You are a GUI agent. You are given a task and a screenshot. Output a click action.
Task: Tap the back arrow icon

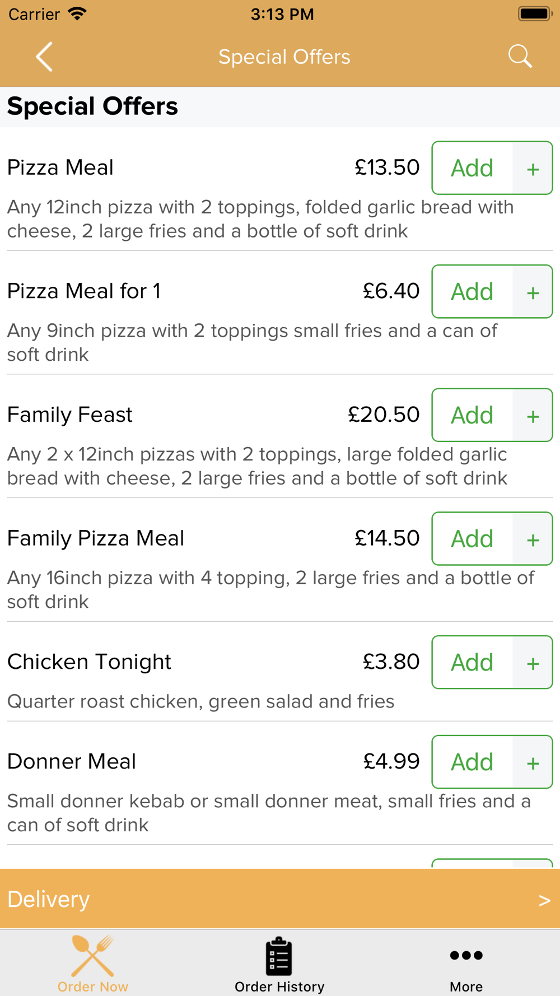click(x=44, y=57)
